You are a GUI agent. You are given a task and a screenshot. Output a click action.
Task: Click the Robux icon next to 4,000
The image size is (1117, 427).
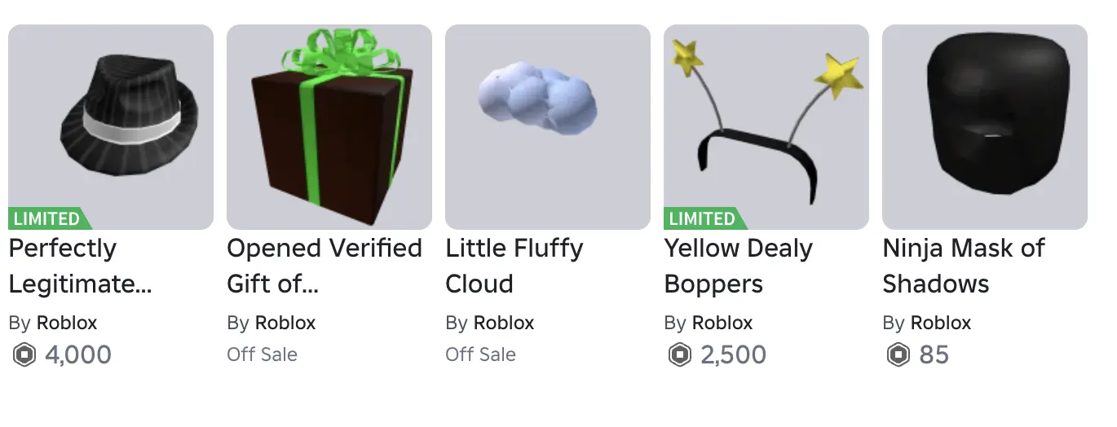24,355
